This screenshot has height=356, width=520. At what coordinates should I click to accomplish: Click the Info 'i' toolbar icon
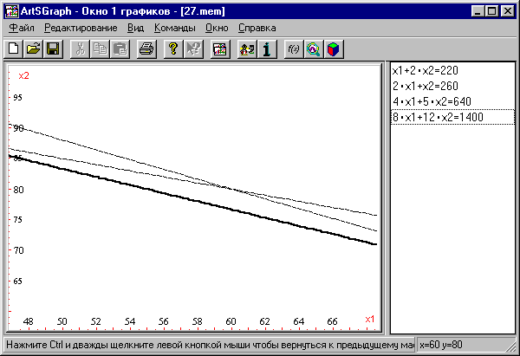click(268, 49)
